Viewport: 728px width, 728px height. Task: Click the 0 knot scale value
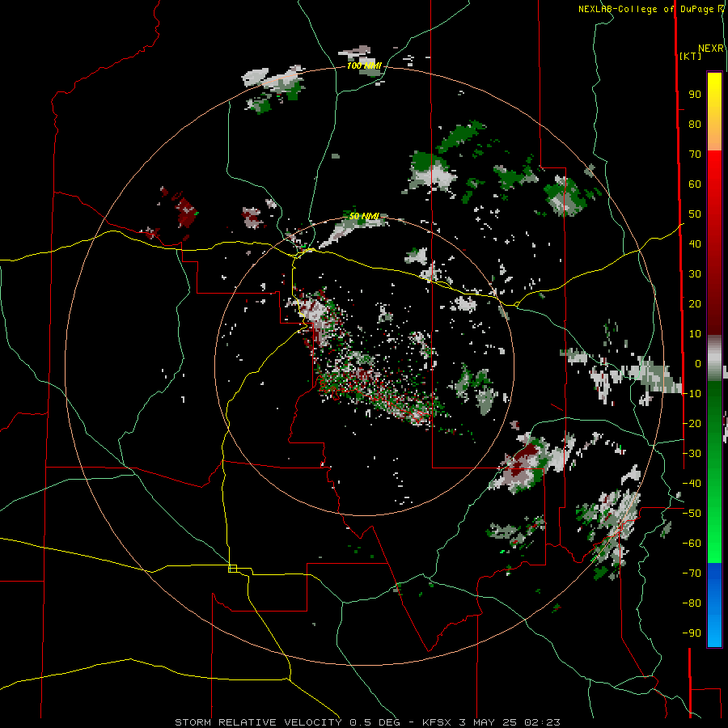(x=698, y=363)
